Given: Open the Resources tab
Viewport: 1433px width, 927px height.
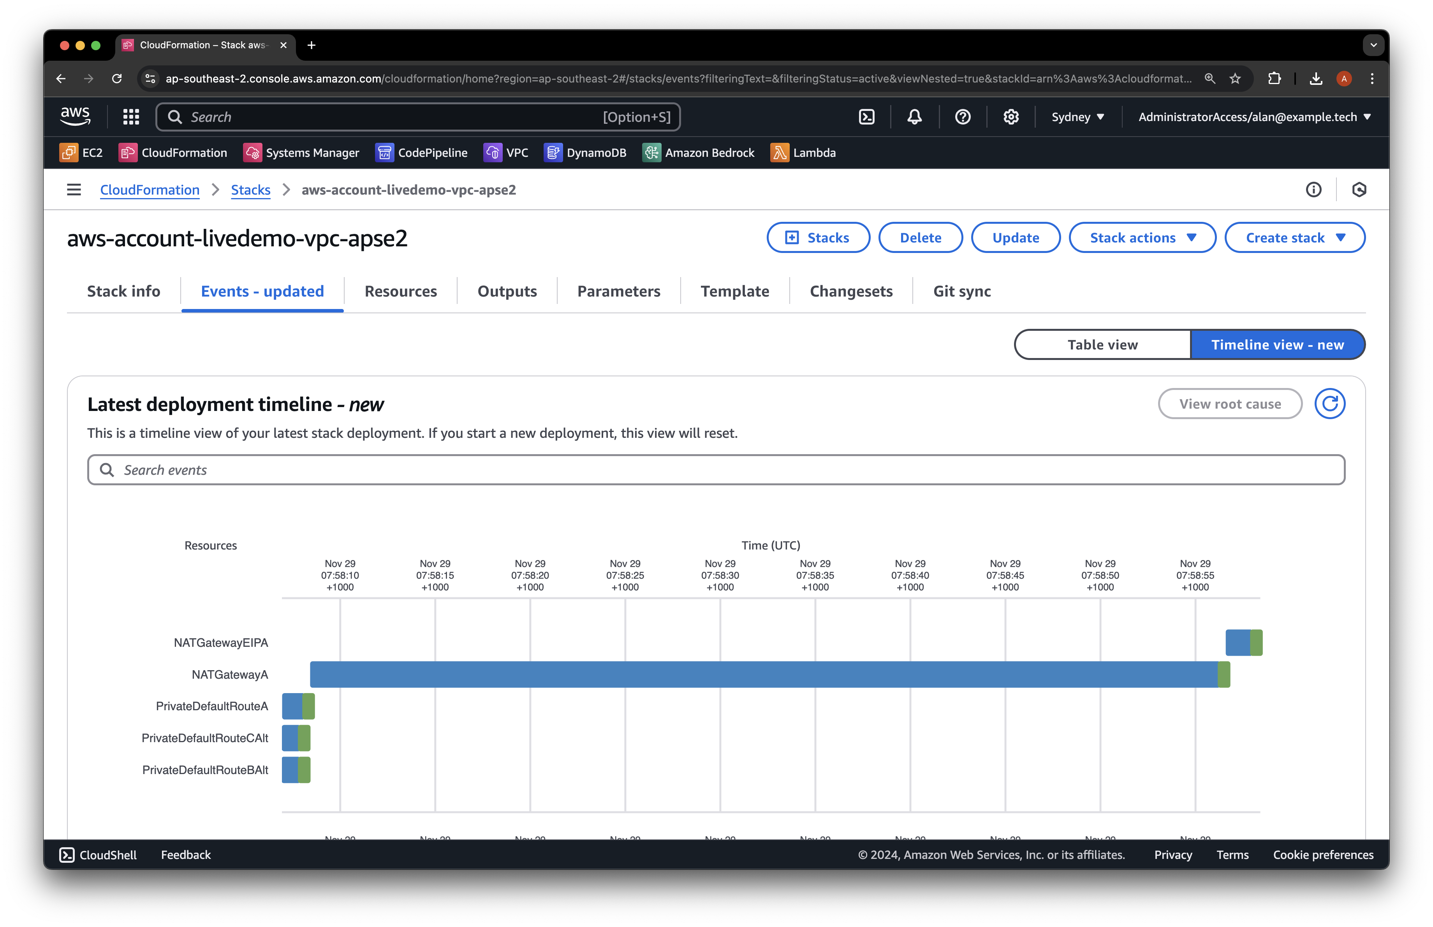Looking at the screenshot, I should (400, 291).
